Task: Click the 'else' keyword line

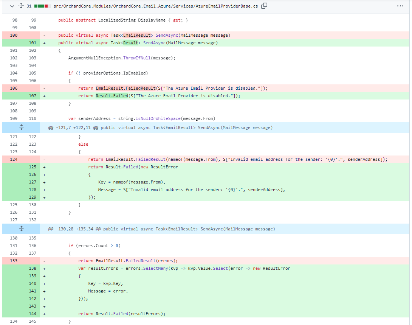Action: 83,145
